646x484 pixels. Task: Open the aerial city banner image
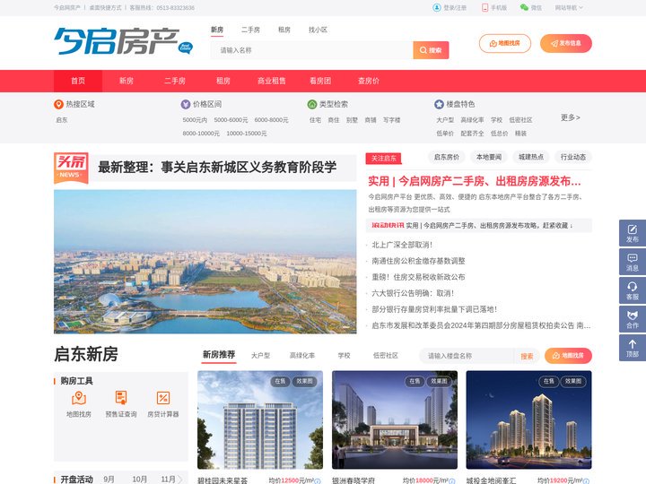[x=205, y=262]
